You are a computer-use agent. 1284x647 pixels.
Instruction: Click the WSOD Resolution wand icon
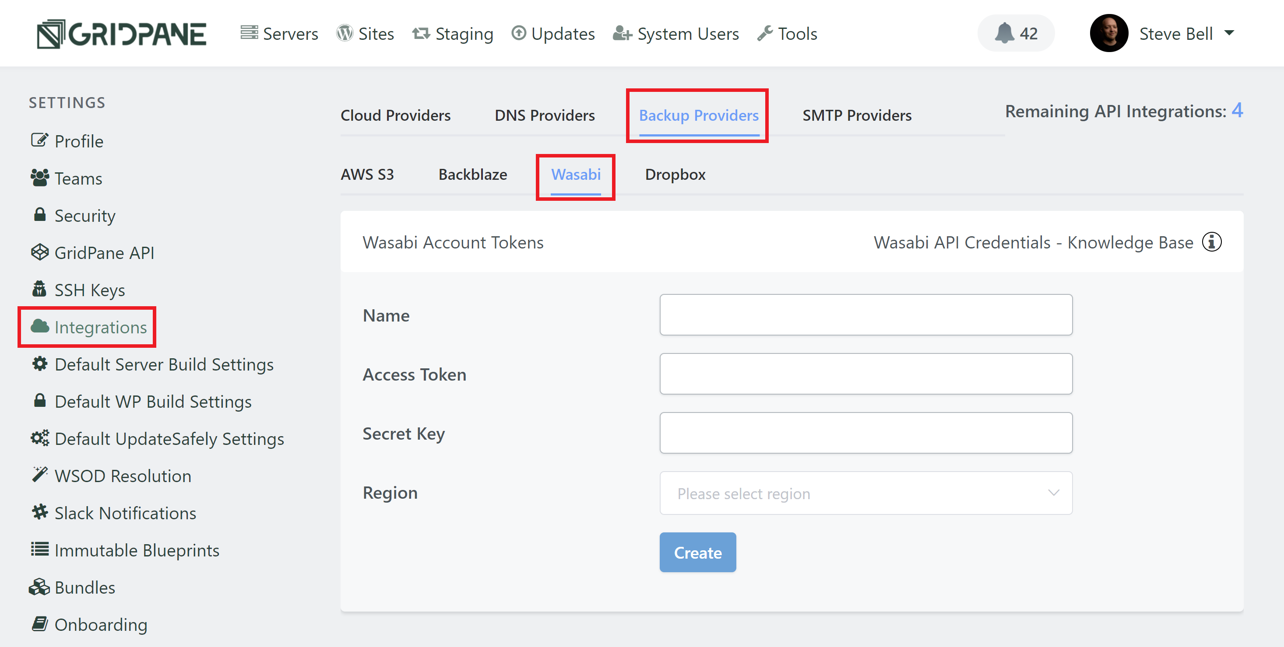(40, 475)
